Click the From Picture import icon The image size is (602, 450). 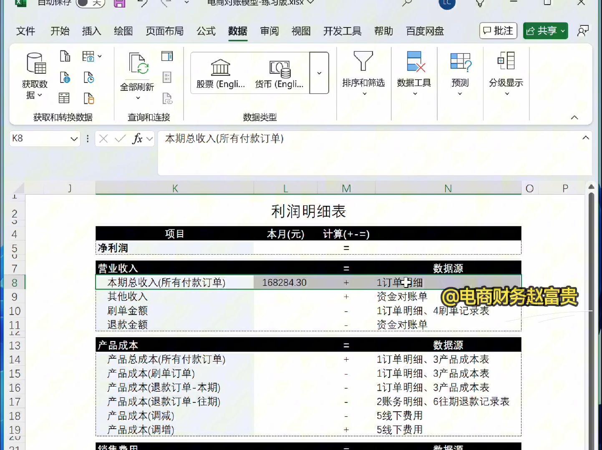(88, 56)
